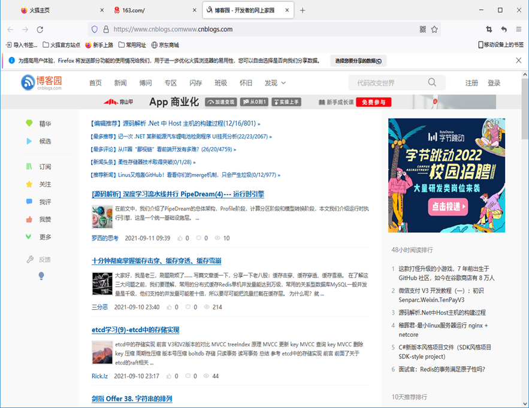The height and width of the screenshot is (408, 529).
Task: Open ranking item 微信支付 V3 开发教程
Action: click(441, 295)
